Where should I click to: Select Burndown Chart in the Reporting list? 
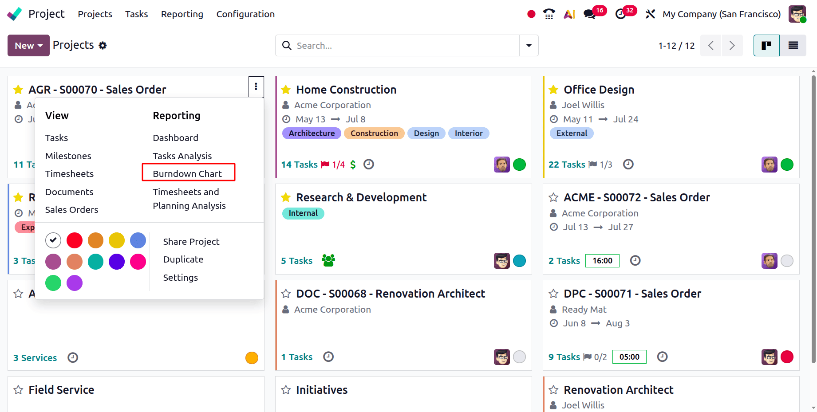[187, 174]
